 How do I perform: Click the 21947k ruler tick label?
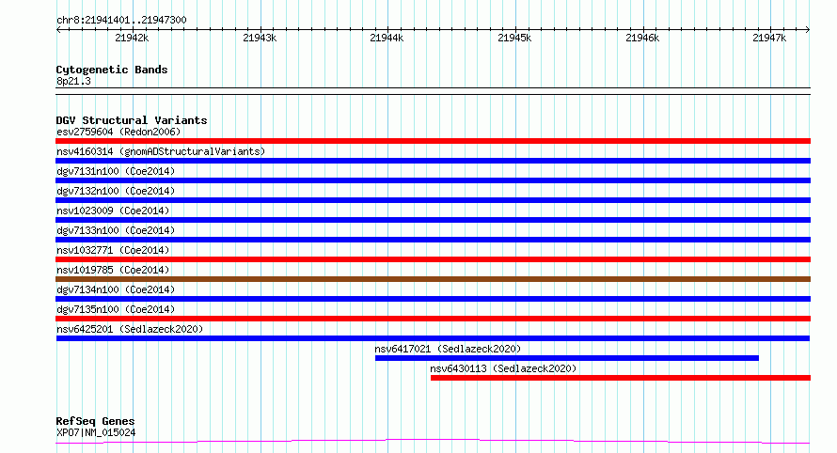[x=769, y=38]
